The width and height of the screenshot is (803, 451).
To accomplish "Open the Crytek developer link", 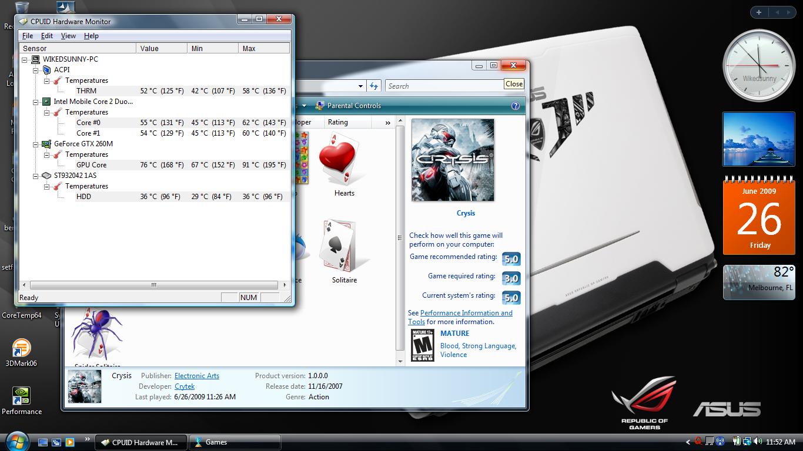I will pos(185,386).
